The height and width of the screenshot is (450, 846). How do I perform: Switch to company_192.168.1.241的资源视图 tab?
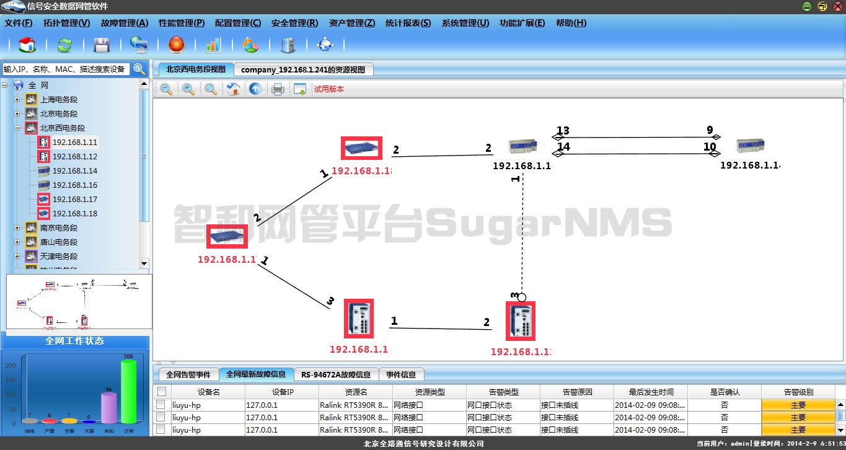point(304,69)
